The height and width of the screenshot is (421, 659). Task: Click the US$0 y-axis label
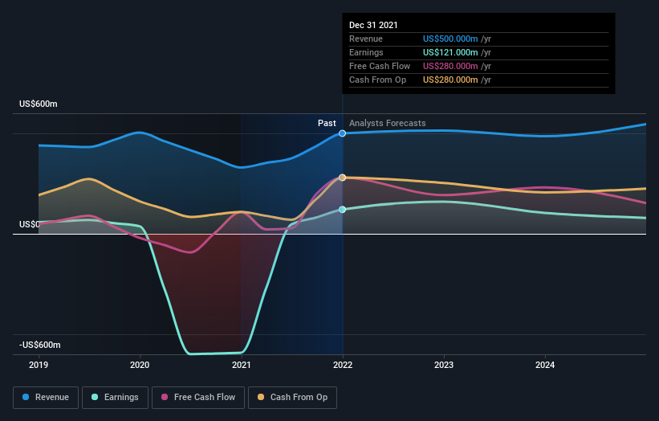[30, 225]
